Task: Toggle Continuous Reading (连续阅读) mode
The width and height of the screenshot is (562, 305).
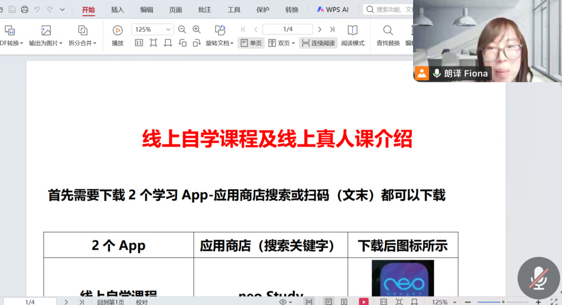Action: tap(318, 43)
